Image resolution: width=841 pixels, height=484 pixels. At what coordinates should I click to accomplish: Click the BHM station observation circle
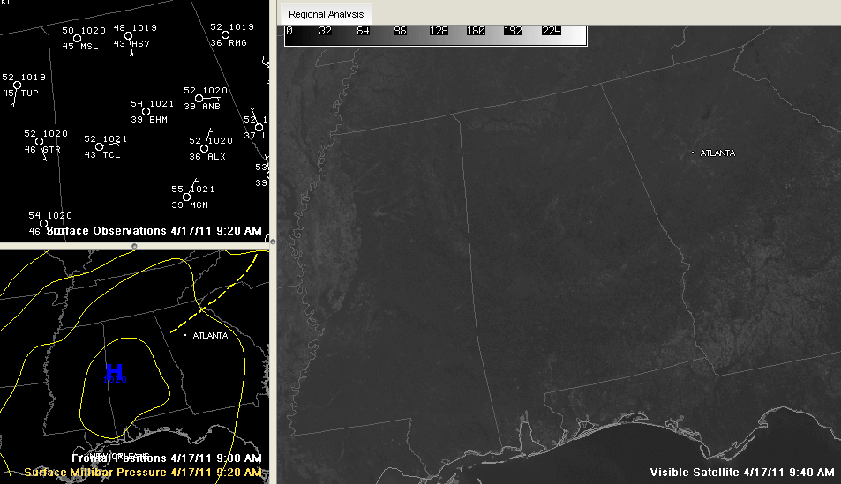[146, 111]
